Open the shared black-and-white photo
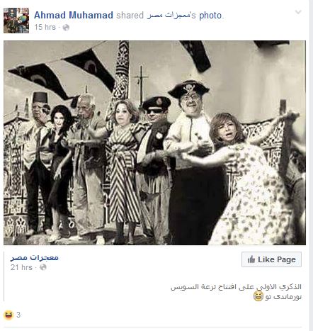This screenshot has height=331, width=313. click(x=154, y=142)
